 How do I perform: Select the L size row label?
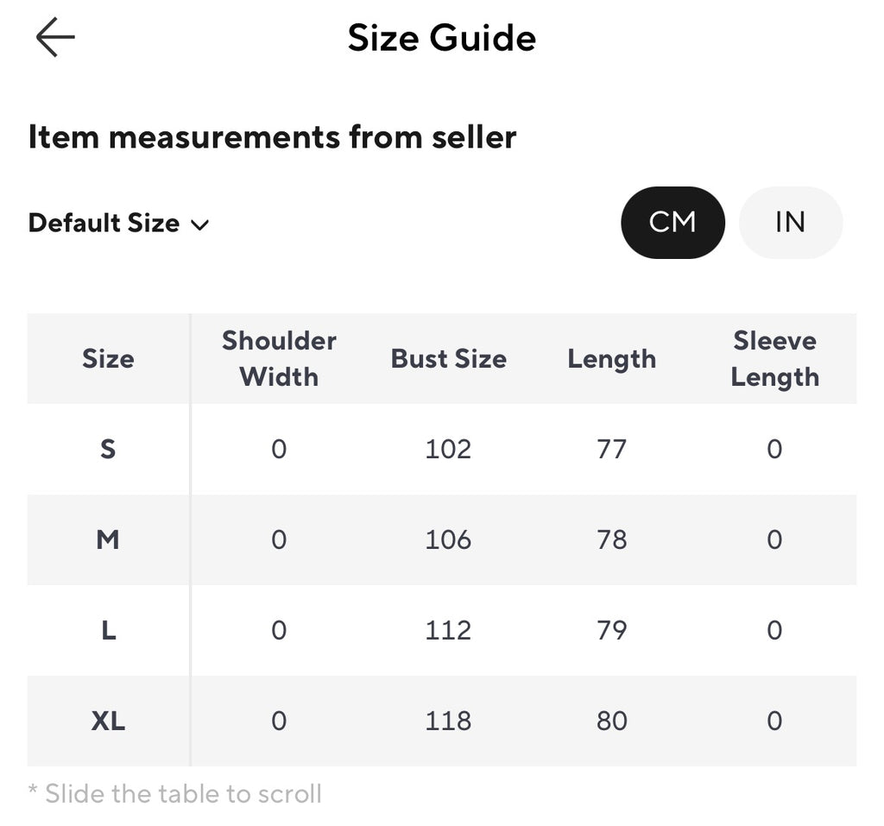(x=109, y=630)
